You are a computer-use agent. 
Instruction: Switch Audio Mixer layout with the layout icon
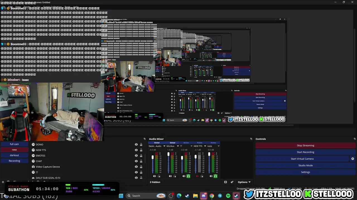click(225, 182)
